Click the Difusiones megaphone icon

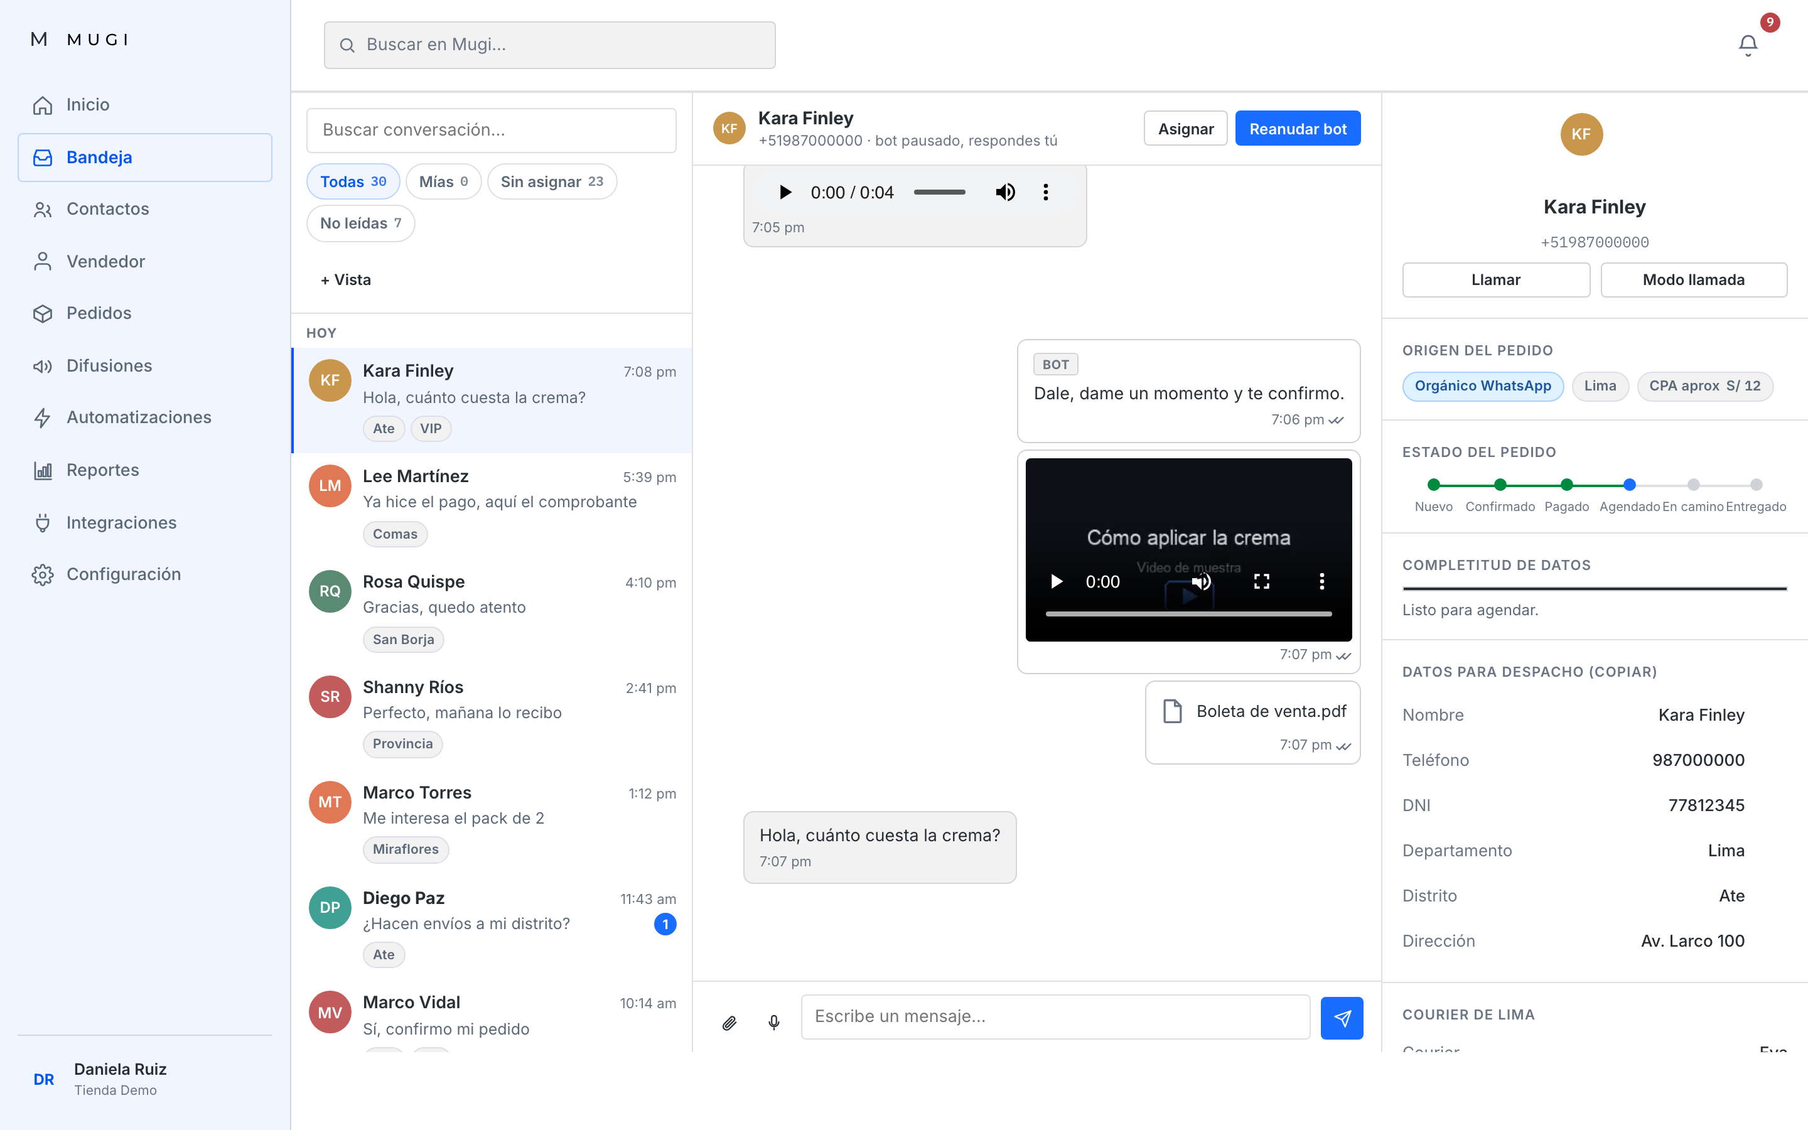point(43,366)
